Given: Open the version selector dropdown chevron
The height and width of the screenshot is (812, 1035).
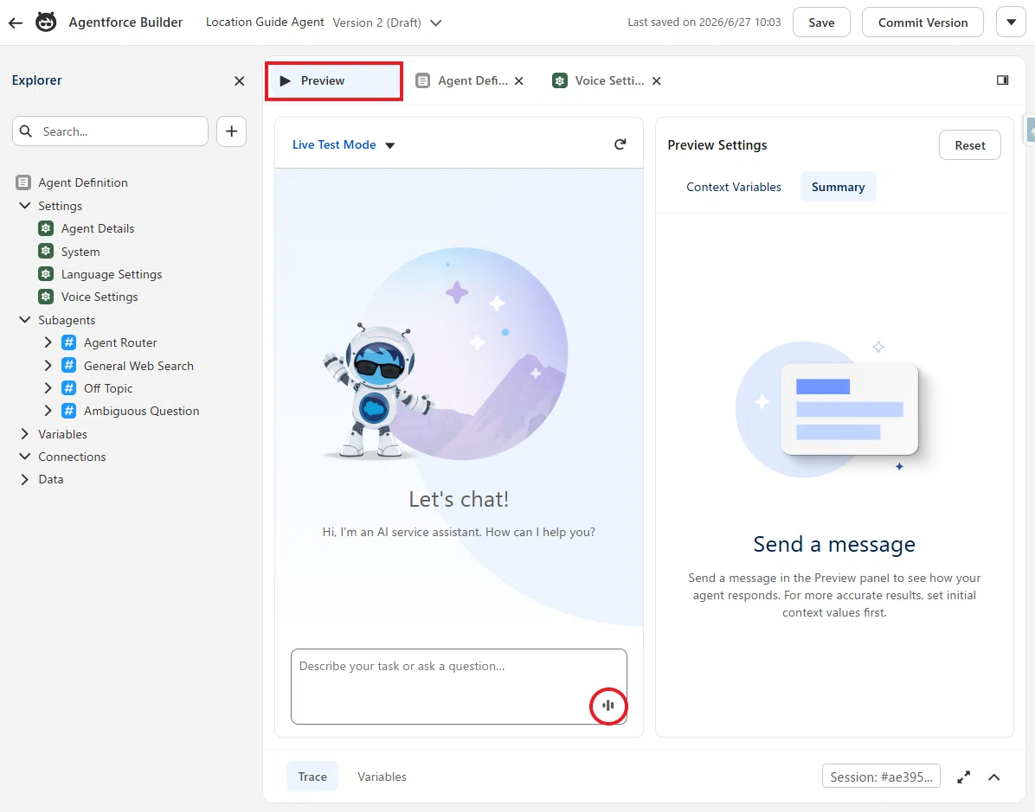Looking at the screenshot, I should (435, 22).
